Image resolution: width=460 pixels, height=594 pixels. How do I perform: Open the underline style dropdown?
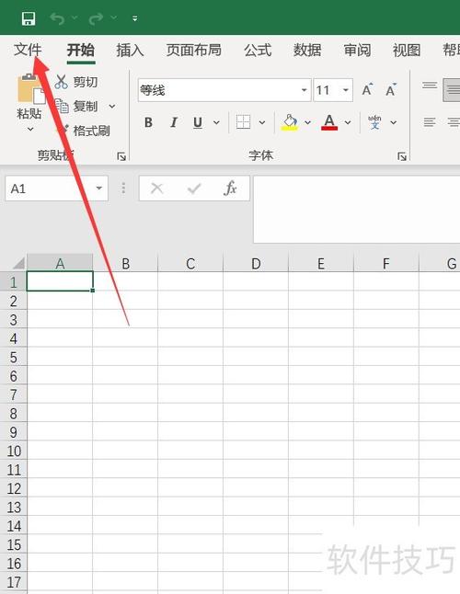tap(216, 122)
